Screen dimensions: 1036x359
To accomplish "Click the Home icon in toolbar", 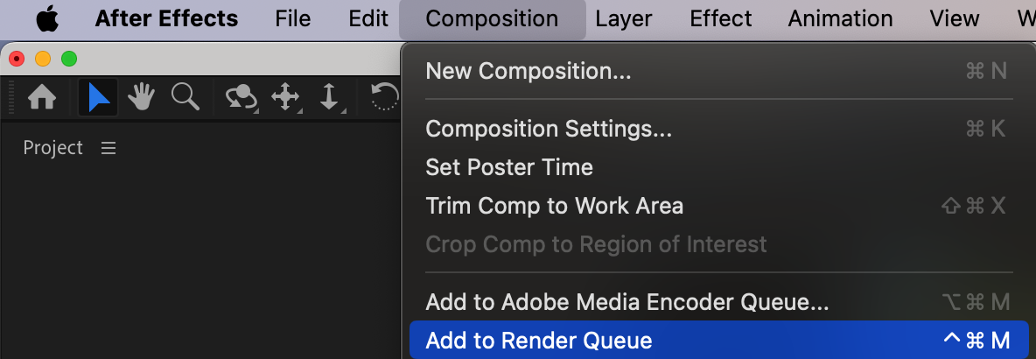I will pos(42,97).
